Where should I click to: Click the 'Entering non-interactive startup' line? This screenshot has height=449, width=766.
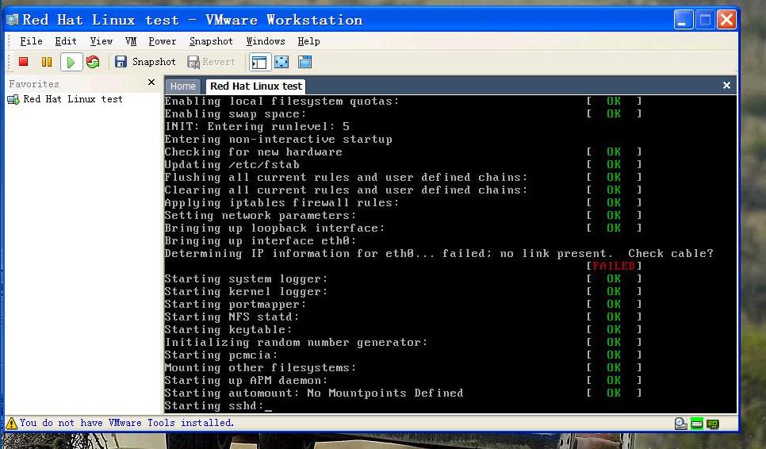(278, 140)
